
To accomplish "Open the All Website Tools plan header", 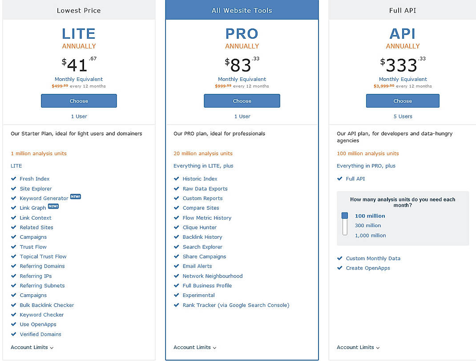I will tap(242, 10).
